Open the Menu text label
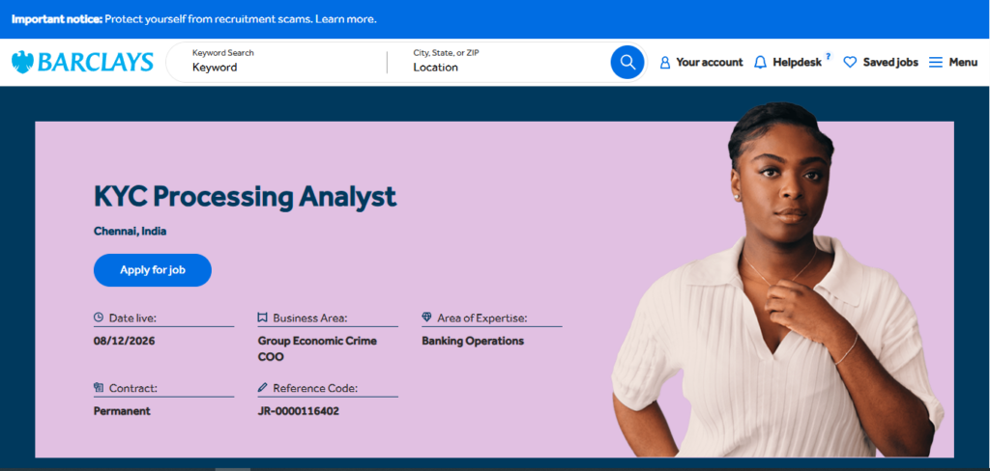The height and width of the screenshot is (471, 990). pos(963,63)
